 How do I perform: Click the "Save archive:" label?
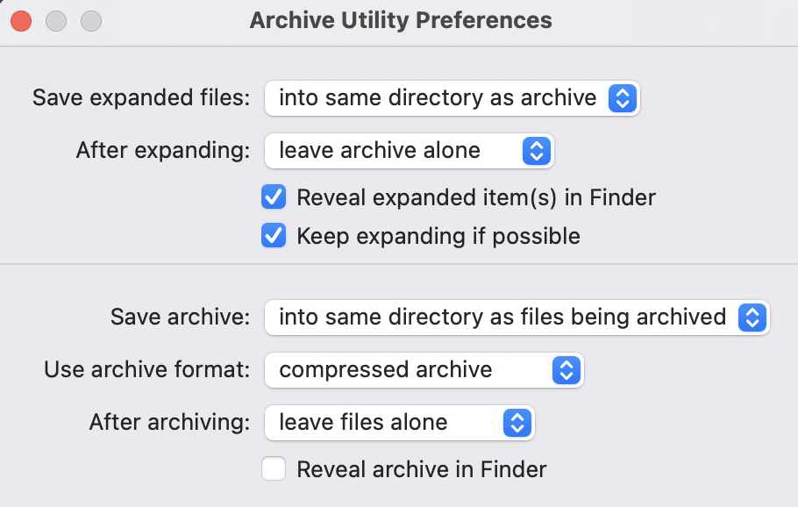[x=181, y=318]
